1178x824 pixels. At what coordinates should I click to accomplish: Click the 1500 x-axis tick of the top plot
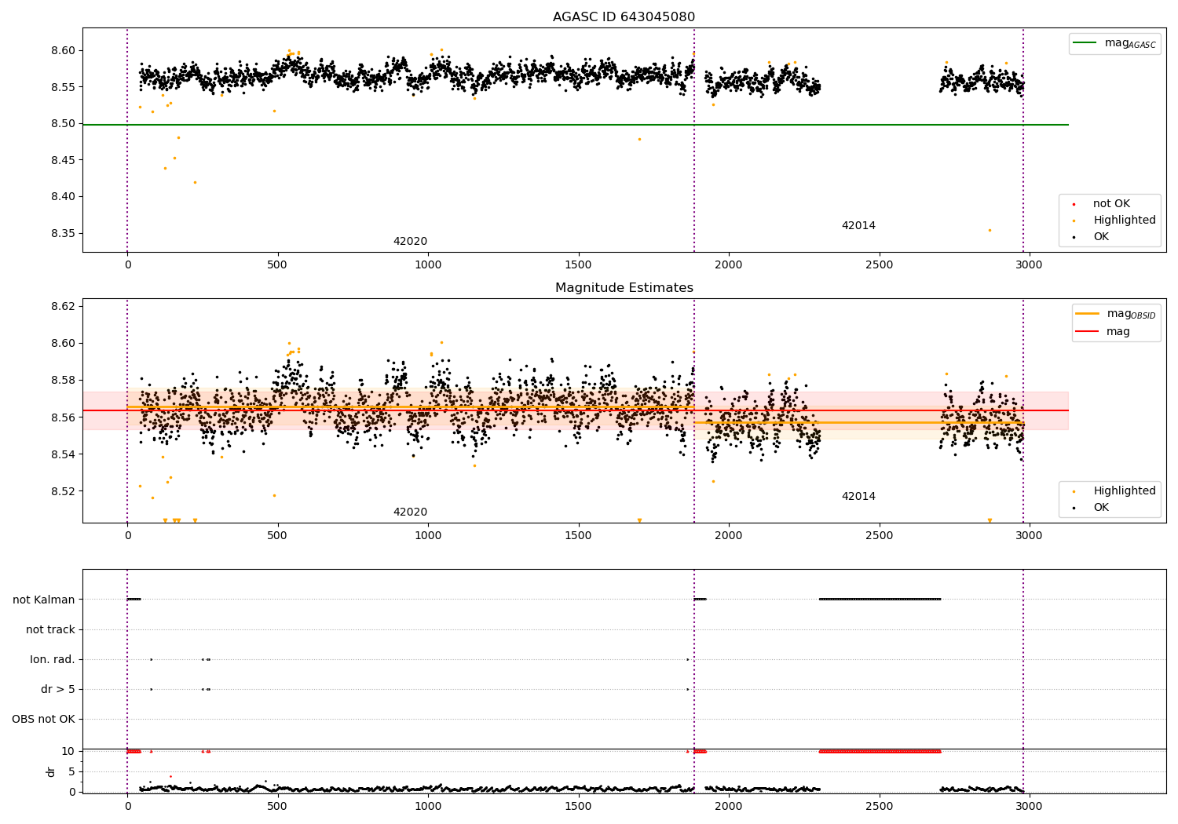coord(579,265)
